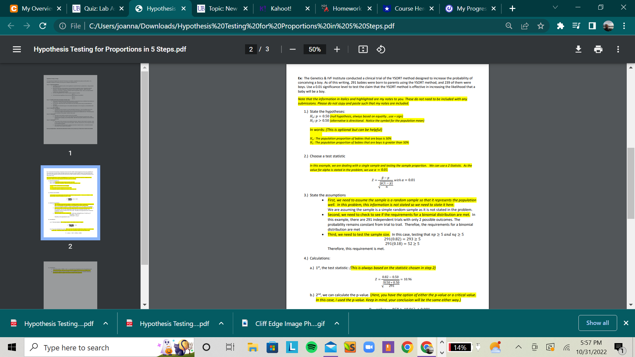Dismiss the downloads bar
This screenshot has height=357, width=635.
click(626, 323)
